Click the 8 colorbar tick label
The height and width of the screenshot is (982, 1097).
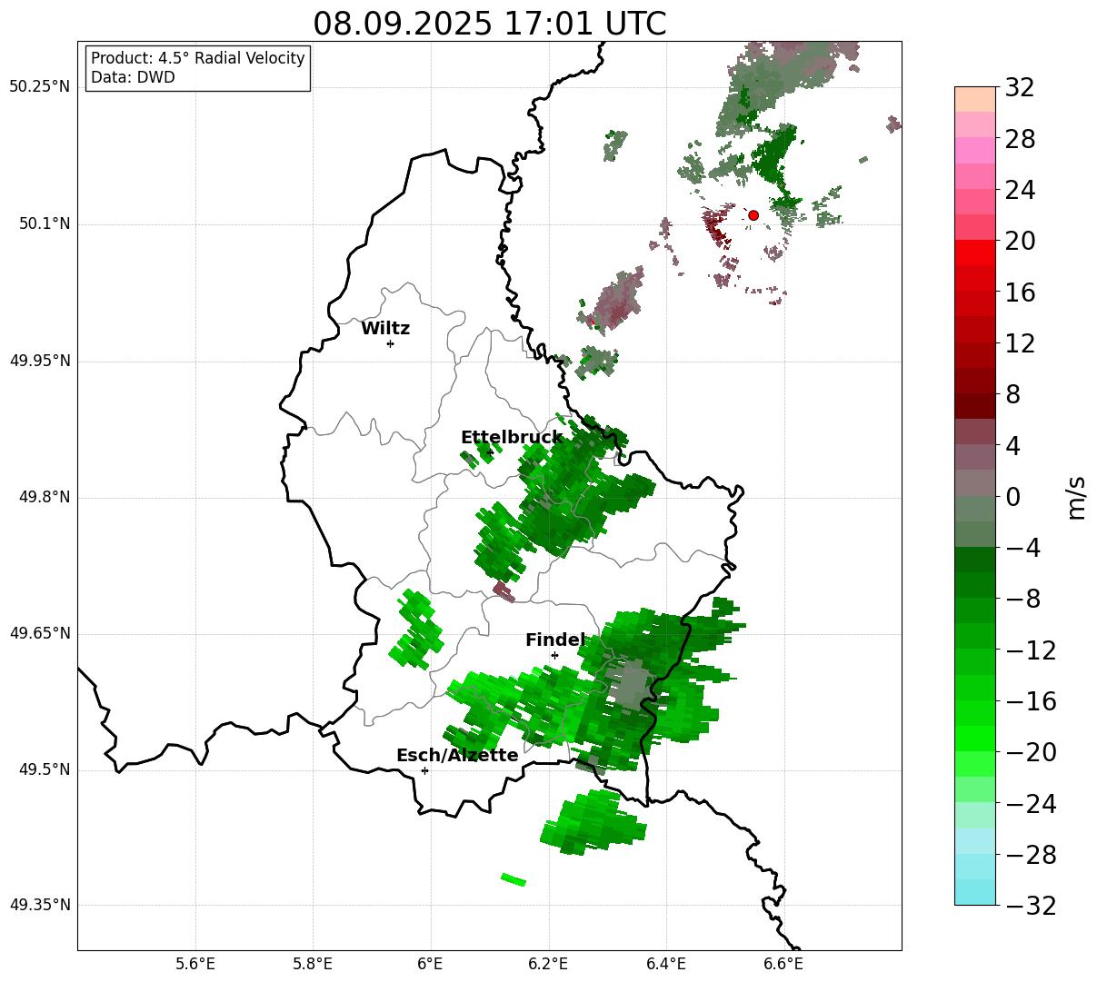click(x=1012, y=395)
